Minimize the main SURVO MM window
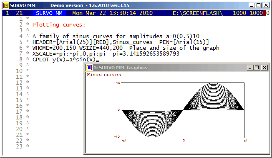This screenshot has width=272, height=158. (252, 5)
